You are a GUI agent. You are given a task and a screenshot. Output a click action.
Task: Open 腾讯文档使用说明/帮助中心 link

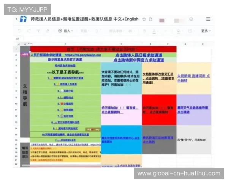point(120,140)
